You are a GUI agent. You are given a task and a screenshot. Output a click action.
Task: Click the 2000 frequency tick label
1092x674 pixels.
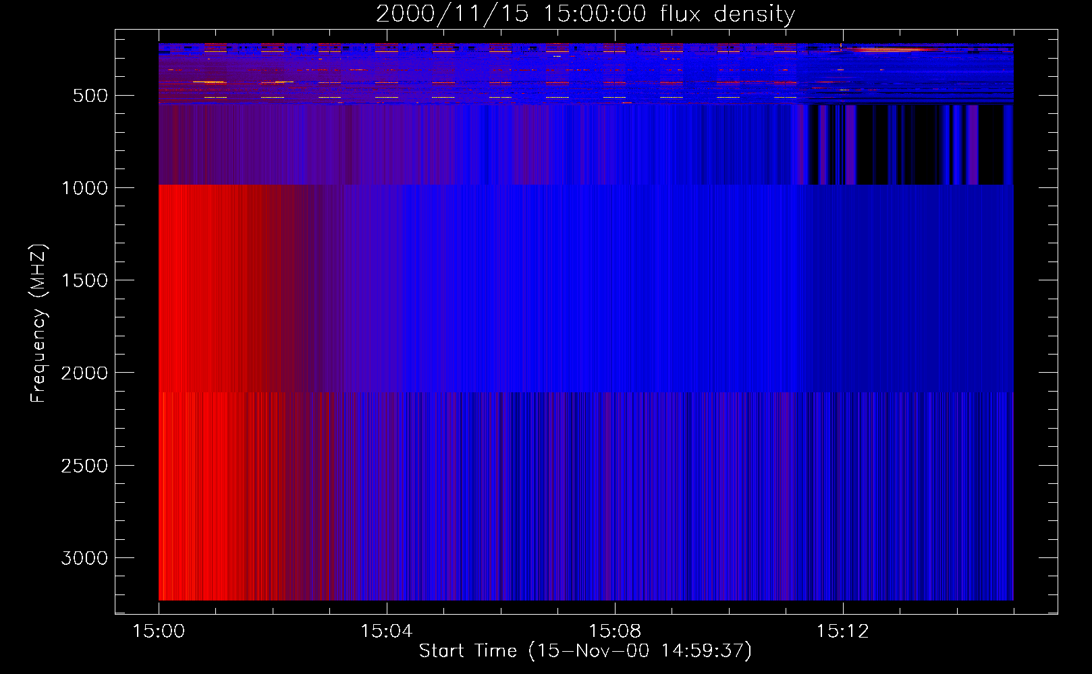84,373
